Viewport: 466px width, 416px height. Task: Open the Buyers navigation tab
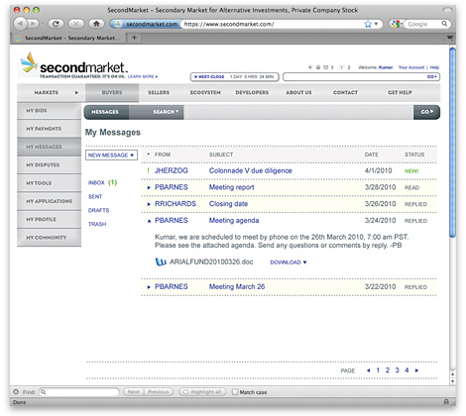click(x=112, y=92)
